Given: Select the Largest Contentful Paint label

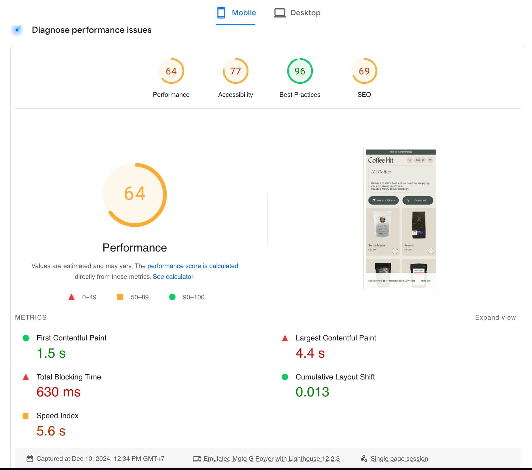Looking at the screenshot, I should click(x=336, y=338).
